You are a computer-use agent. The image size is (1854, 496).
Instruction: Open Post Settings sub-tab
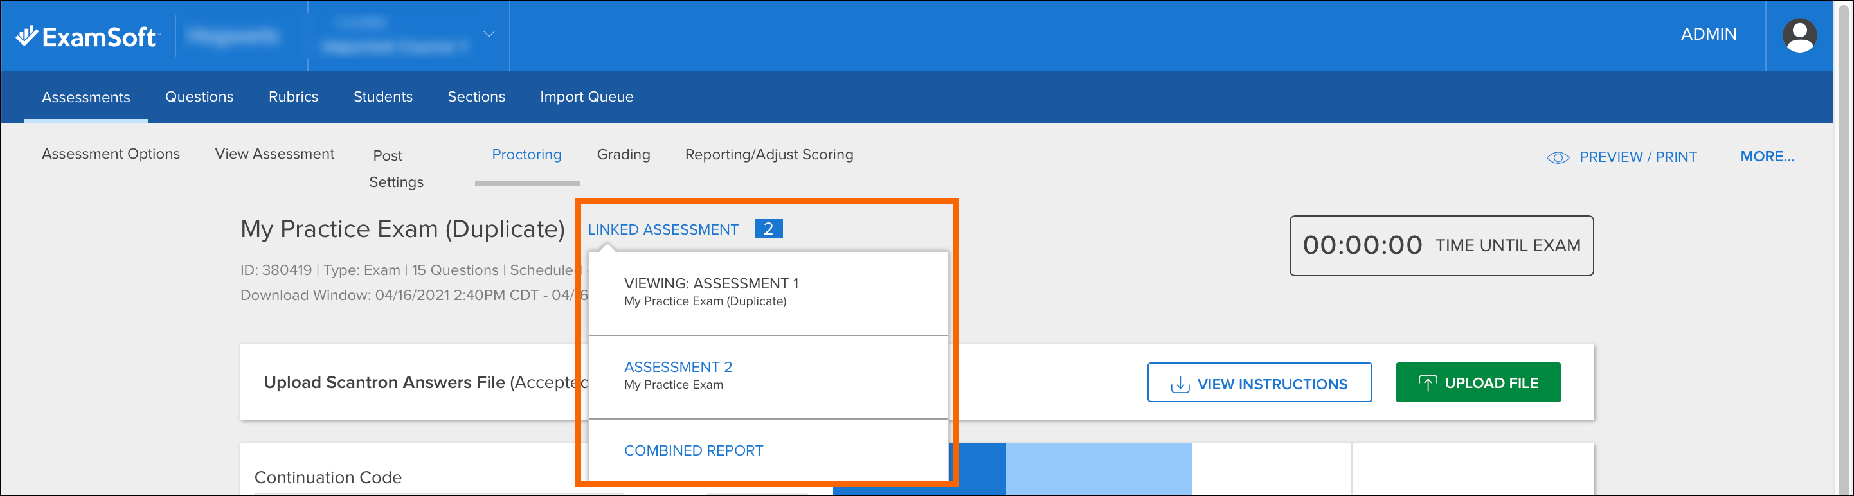[x=396, y=168]
